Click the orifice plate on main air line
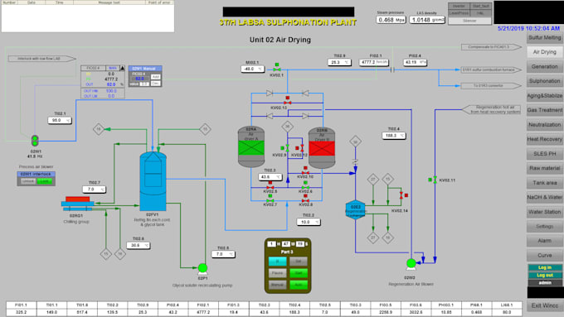 392,70
